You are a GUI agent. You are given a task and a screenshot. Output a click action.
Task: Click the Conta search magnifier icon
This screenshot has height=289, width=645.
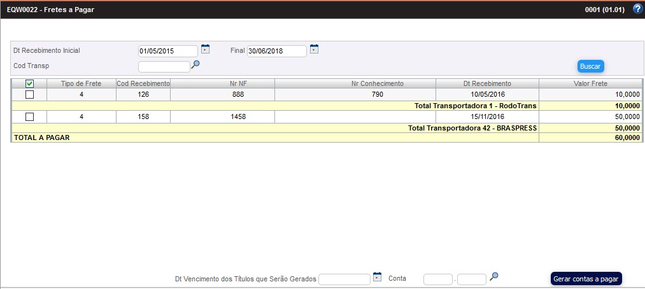coord(494,277)
